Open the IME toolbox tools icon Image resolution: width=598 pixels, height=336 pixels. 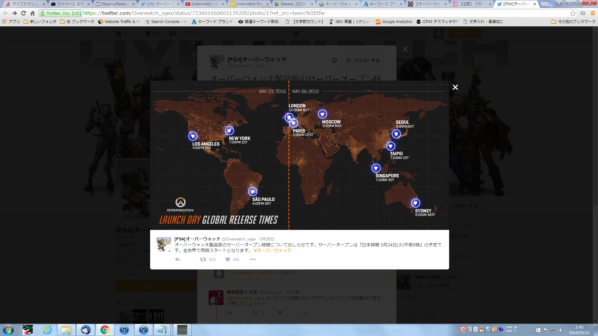click(x=494, y=329)
